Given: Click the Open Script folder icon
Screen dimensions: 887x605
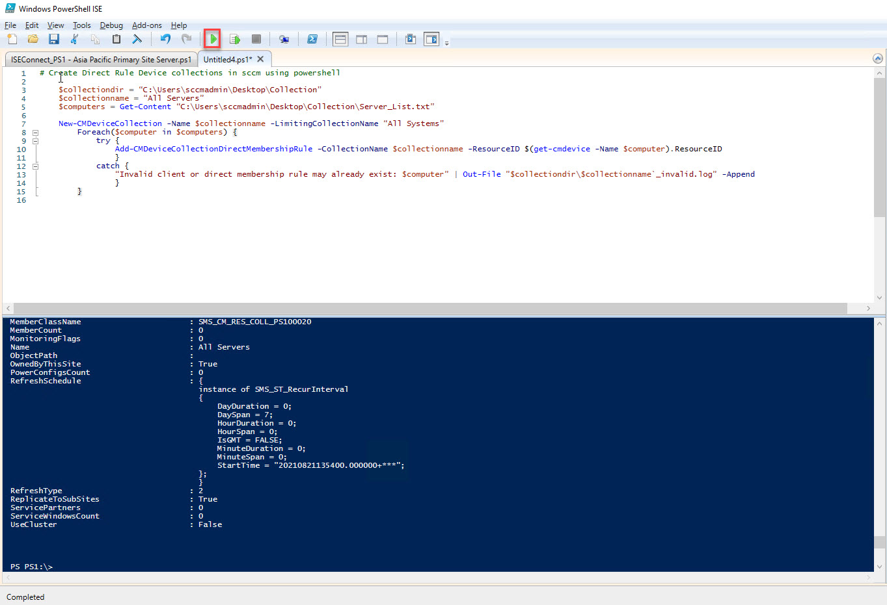Looking at the screenshot, I should (33, 40).
